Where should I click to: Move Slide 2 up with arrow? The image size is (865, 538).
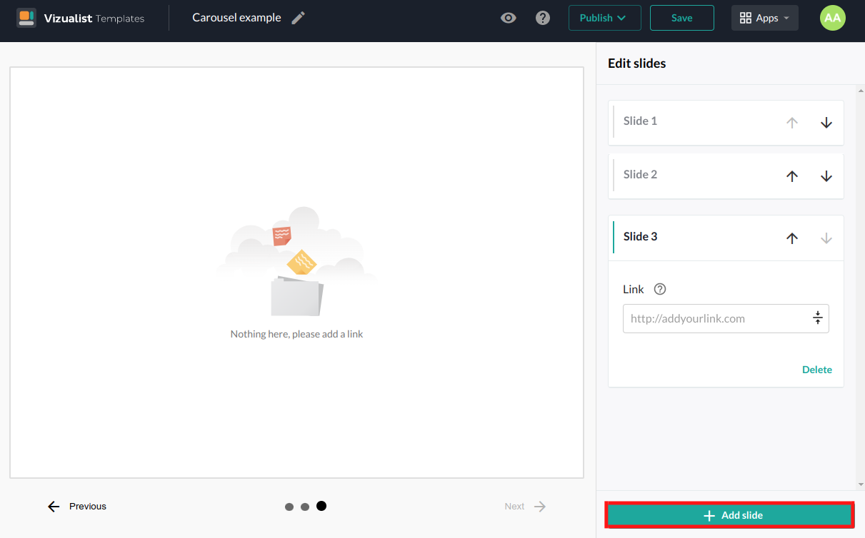coord(792,176)
